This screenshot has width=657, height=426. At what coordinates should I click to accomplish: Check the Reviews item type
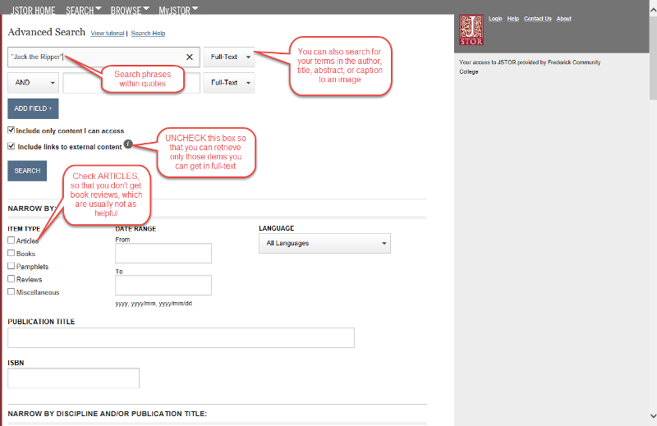pos(11,279)
